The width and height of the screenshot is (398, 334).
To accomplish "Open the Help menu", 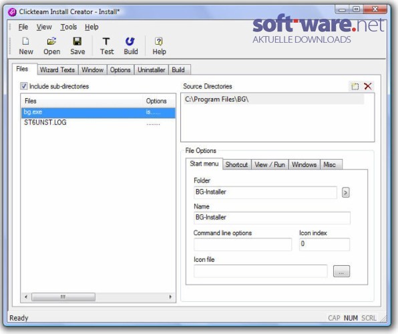I will 91,27.
